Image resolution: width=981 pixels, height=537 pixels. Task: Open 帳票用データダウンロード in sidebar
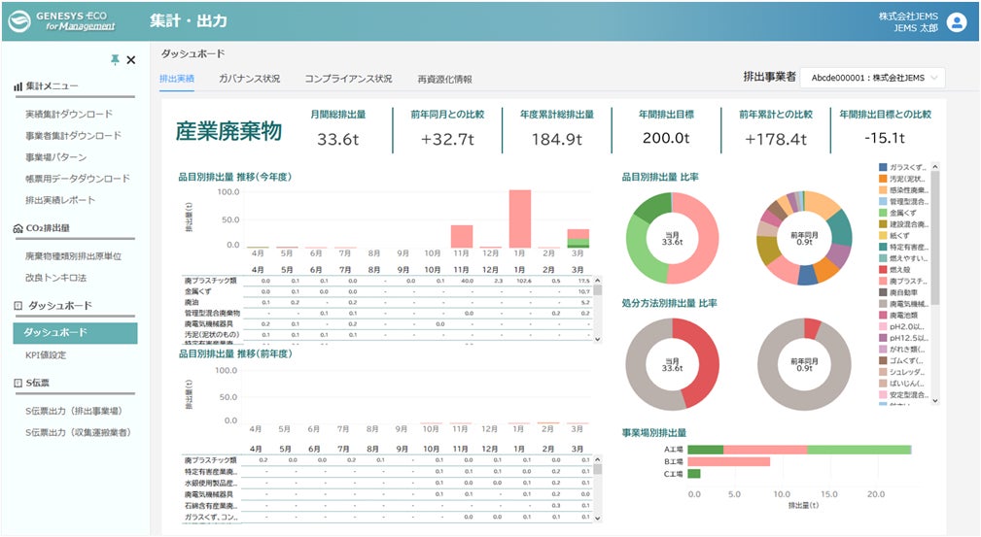click(x=78, y=178)
